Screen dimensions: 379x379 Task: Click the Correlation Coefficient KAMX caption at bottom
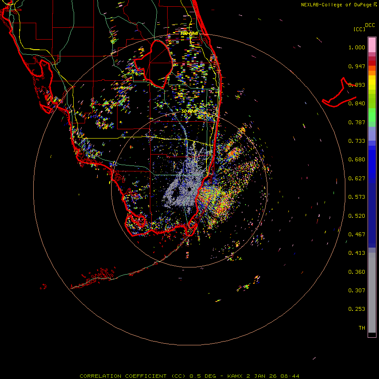point(189,376)
